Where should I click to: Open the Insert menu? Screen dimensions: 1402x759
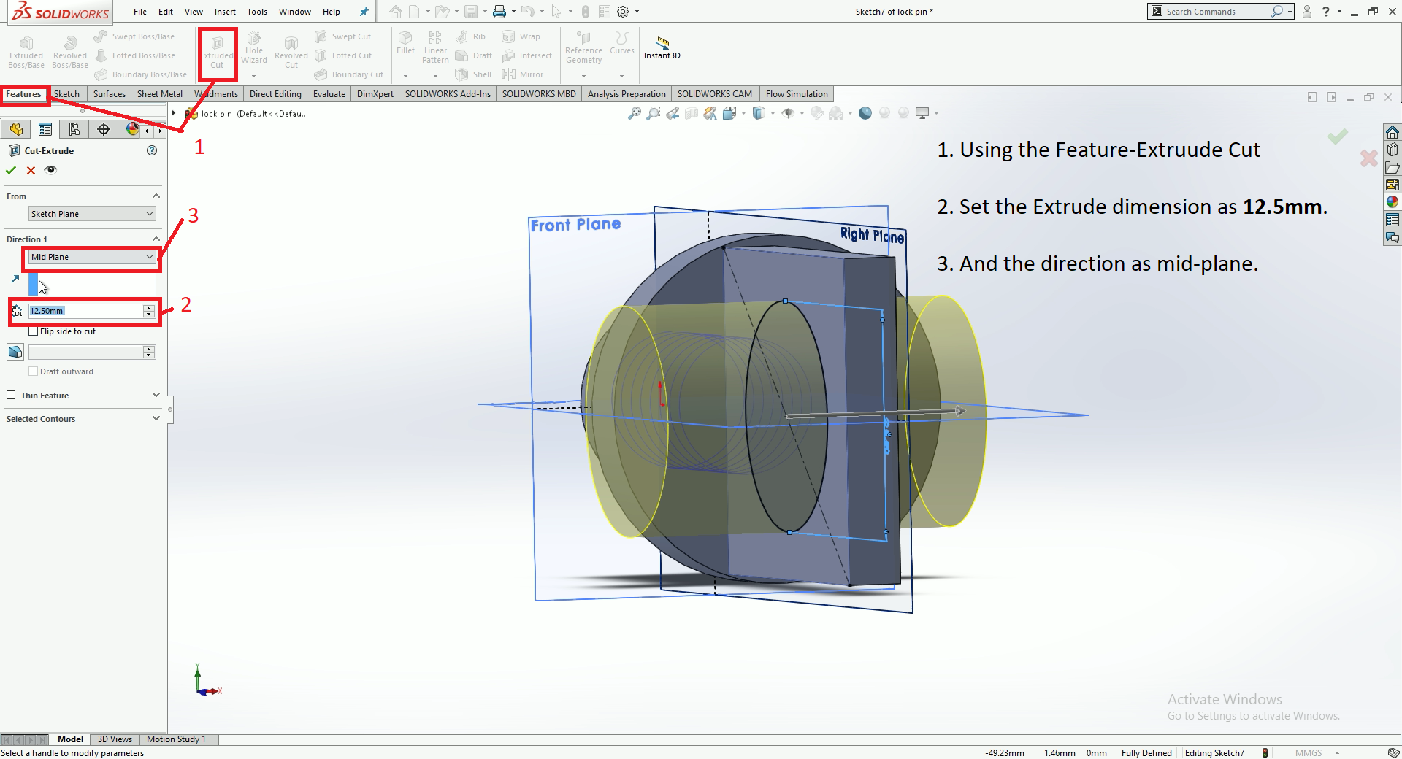pos(225,12)
